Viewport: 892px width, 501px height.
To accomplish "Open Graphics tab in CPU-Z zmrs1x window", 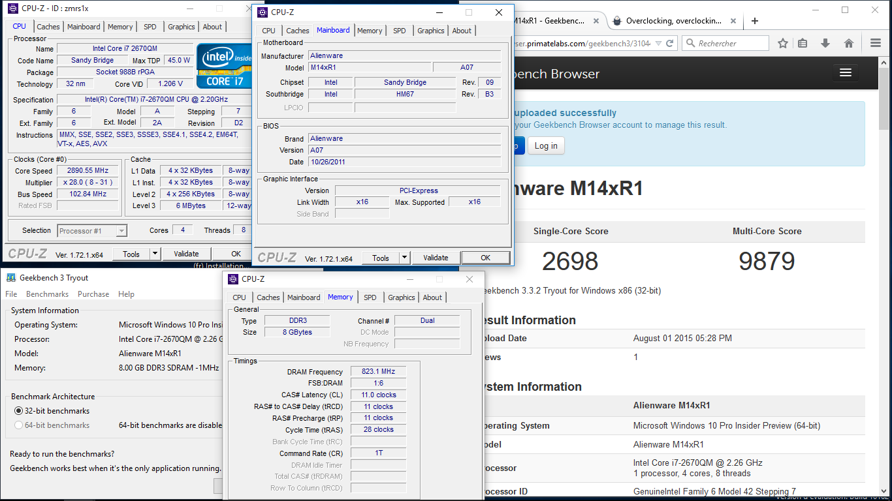I will tap(182, 27).
